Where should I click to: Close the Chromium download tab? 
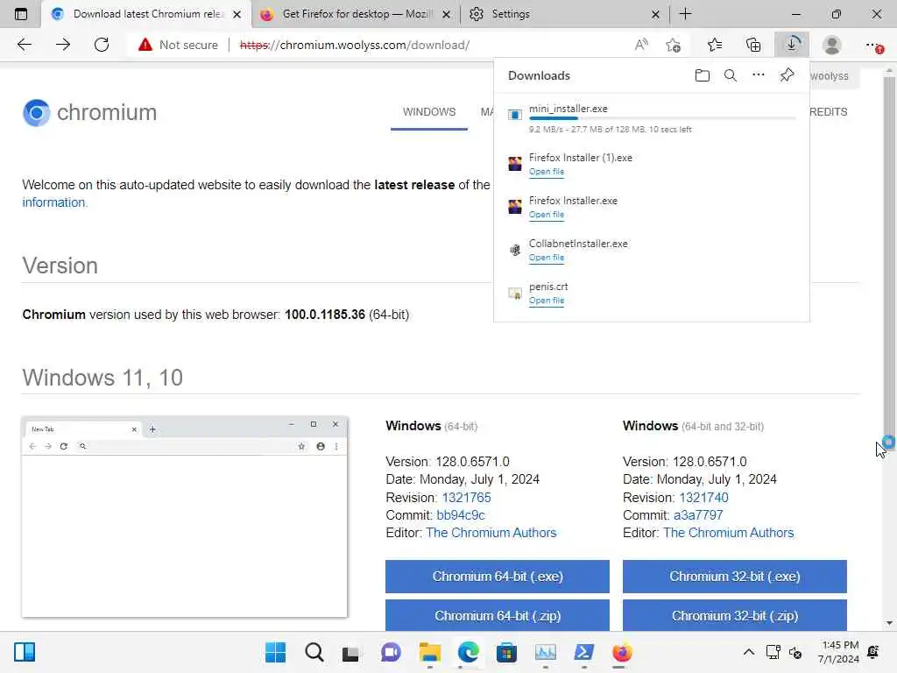[x=237, y=14]
